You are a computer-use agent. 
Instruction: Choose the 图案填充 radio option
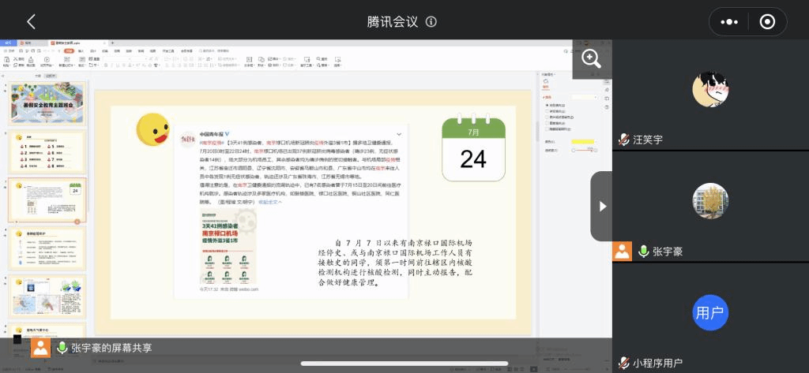click(x=556, y=123)
